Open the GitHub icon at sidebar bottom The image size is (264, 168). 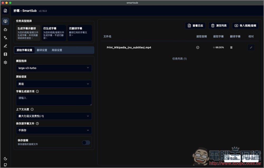coord(5,165)
